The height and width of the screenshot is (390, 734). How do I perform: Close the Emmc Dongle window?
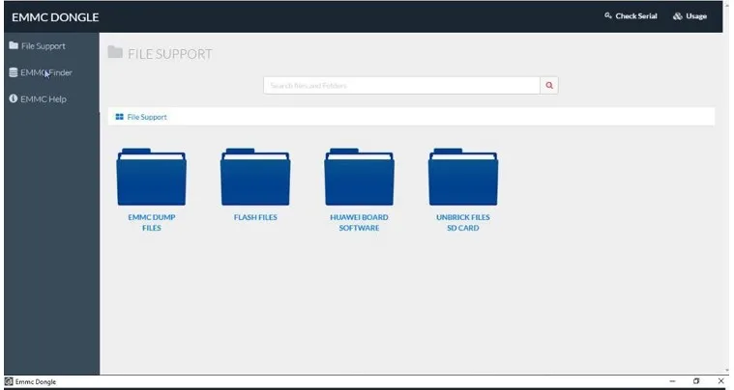click(720, 381)
